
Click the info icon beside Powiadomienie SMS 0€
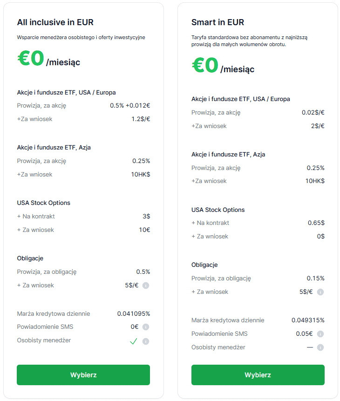[x=145, y=327]
